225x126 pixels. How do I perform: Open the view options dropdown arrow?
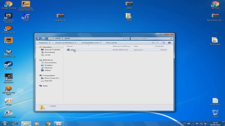(157, 43)
